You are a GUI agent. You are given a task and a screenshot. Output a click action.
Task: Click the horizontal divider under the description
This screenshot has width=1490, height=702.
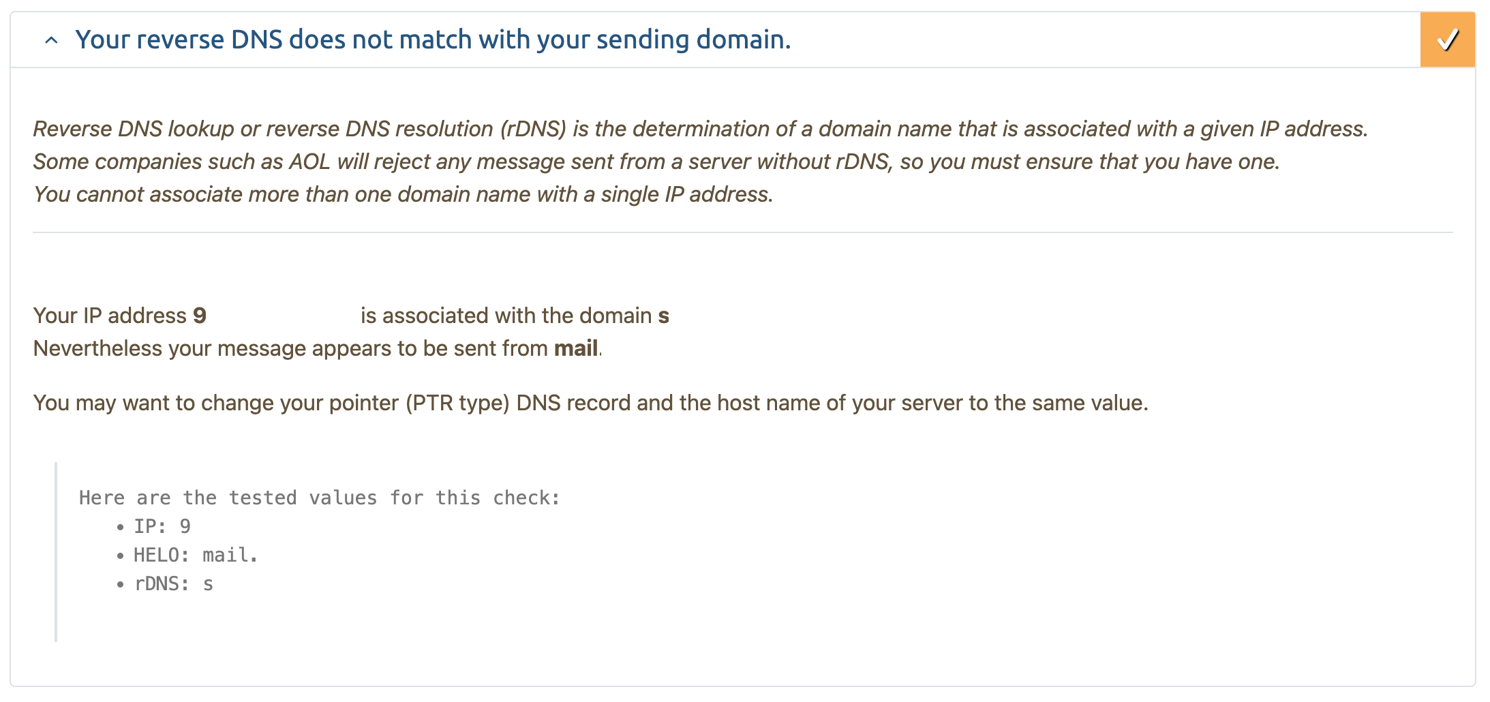(743, 232)
